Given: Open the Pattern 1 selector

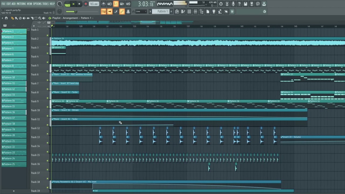Looking at the screenshot, I should click(161, 11).
